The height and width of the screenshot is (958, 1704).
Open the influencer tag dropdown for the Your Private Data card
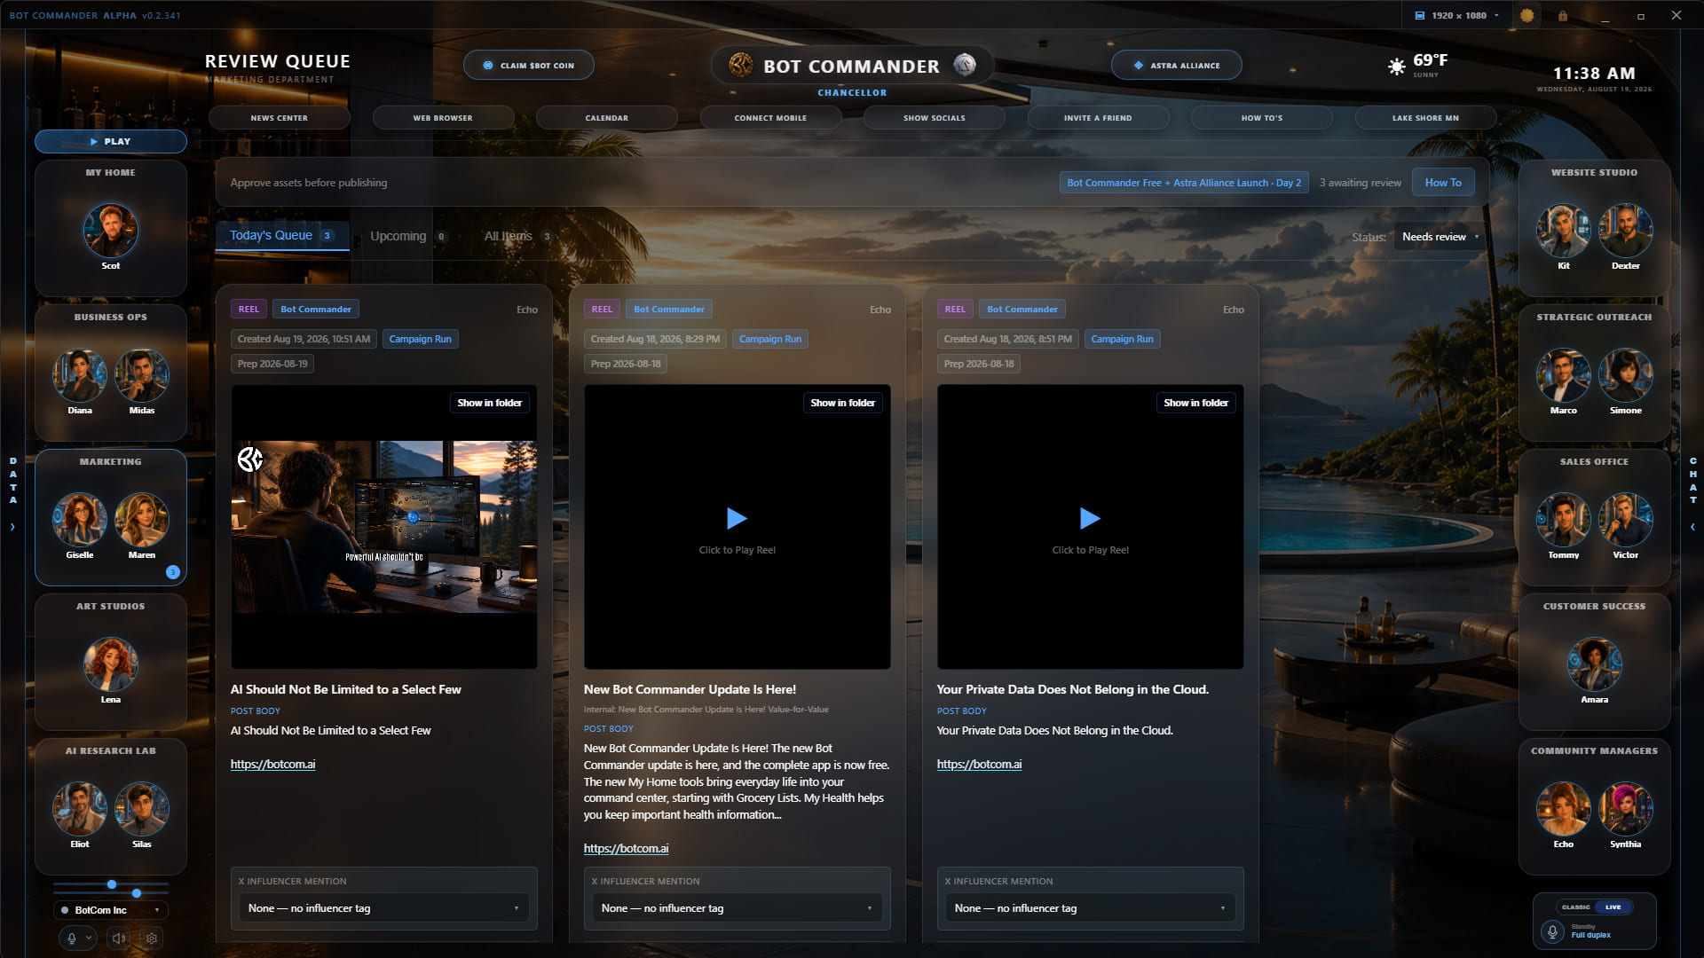point(1090,908)
